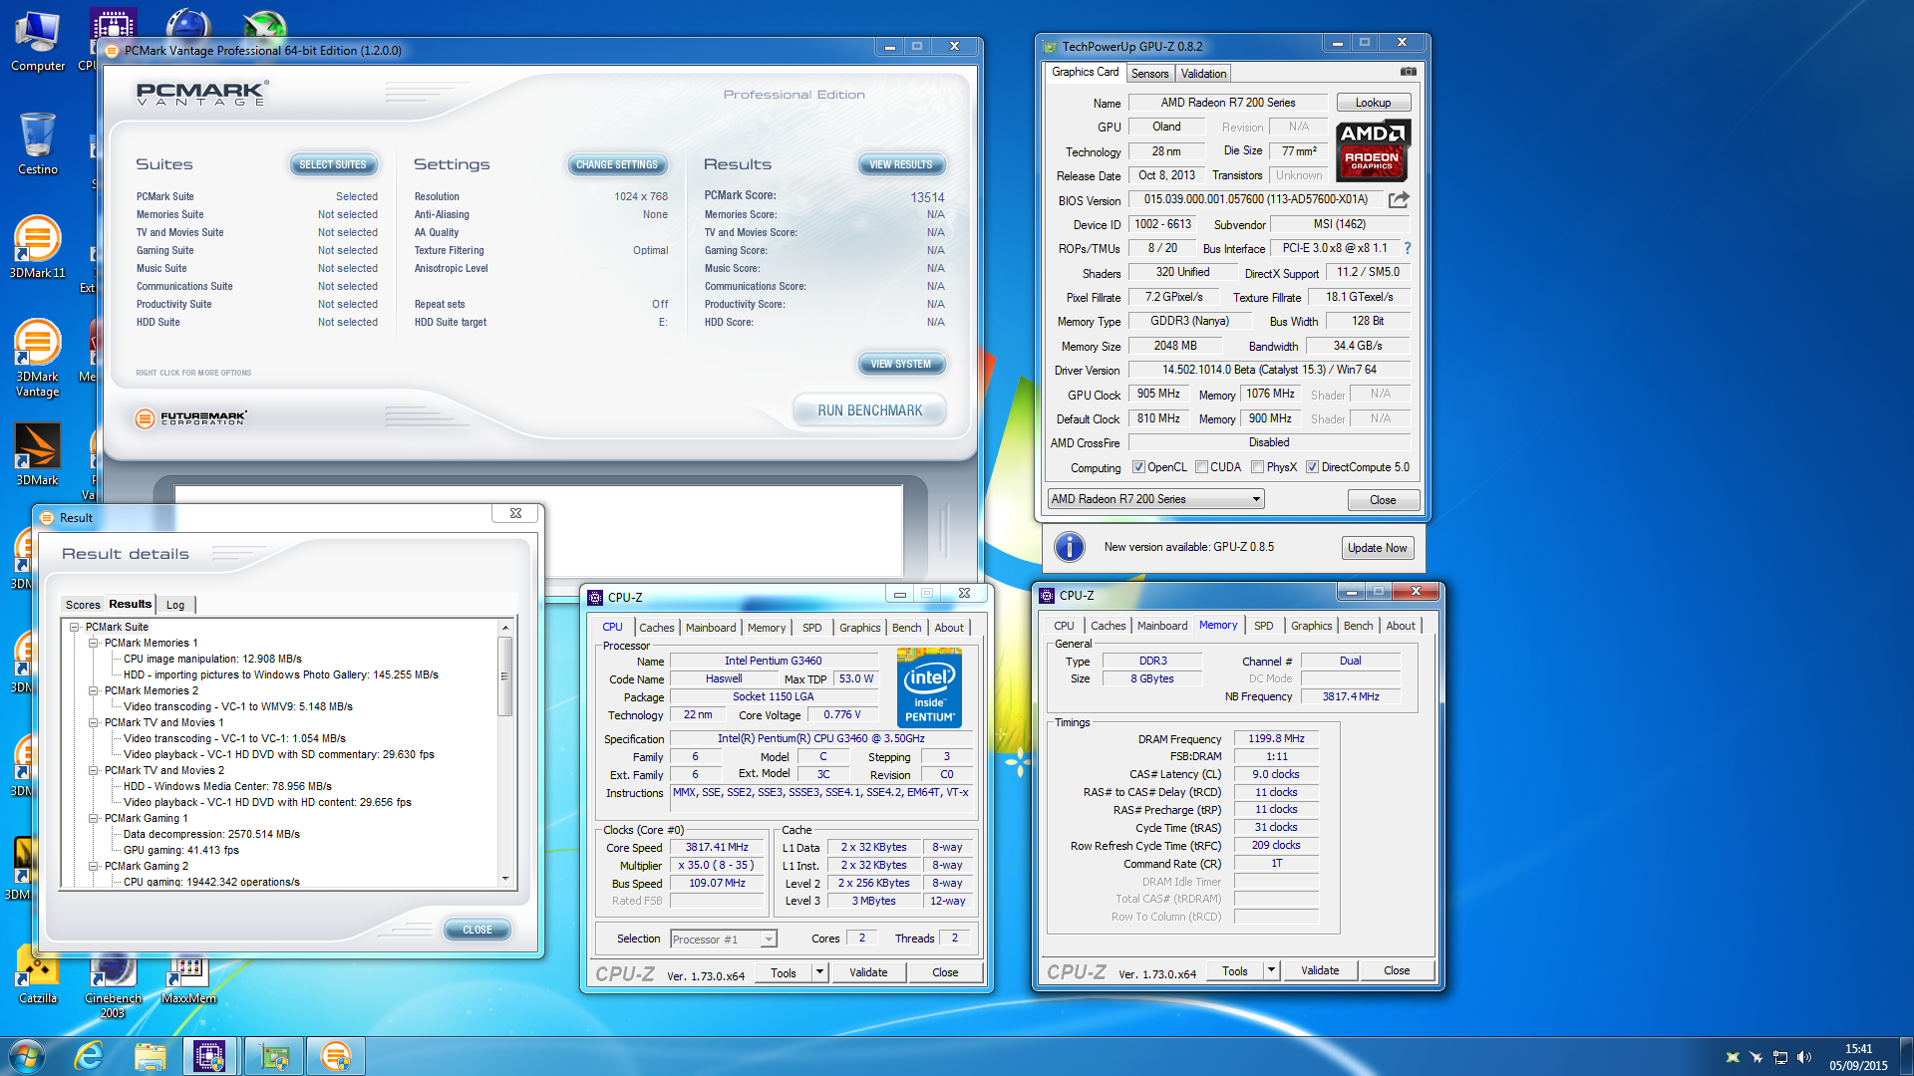Open Windows Explorer folder in taskbar
This screenshot has height=1076, width=1914.
click(x=150, y=1056)
